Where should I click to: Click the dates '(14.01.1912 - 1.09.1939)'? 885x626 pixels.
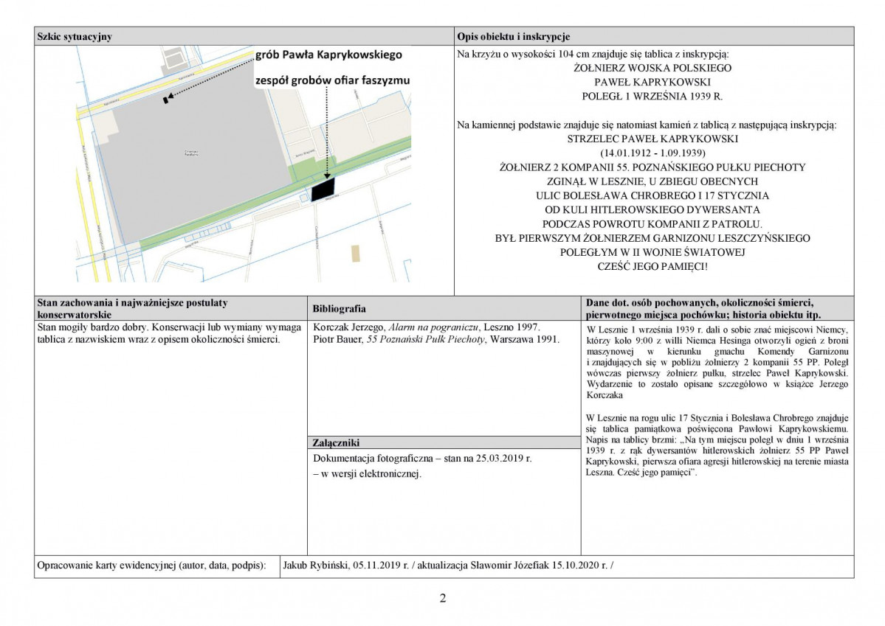(652, 153)
